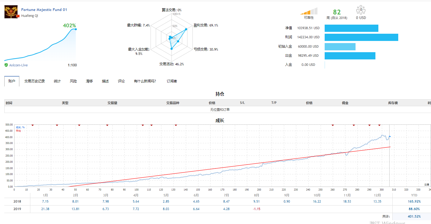Click the 类型 column header
The height and width of the screenshot is (224, 431).
(x=65, y=103)
